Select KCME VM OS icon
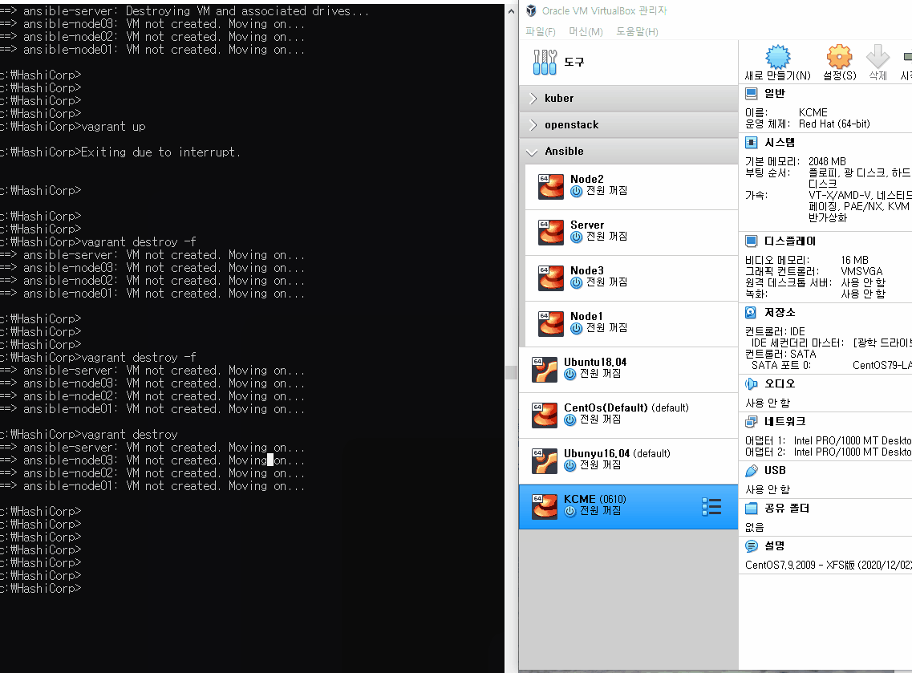 click(x=545, y=507)
